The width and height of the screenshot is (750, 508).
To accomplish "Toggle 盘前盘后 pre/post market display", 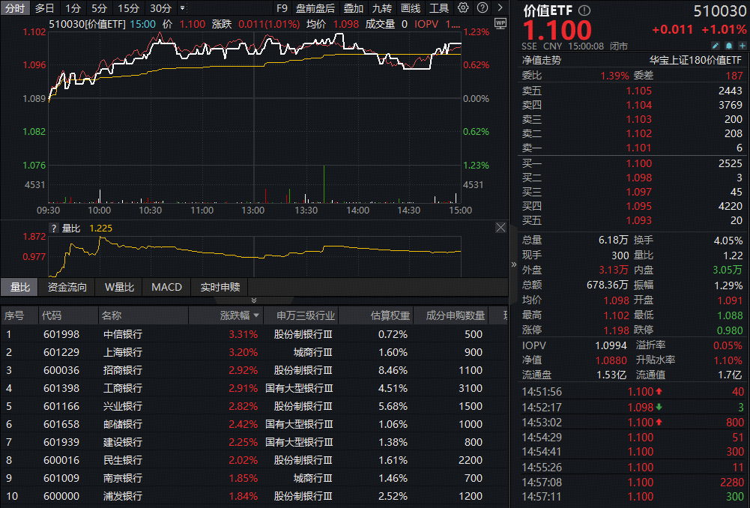I will [315, 8].
